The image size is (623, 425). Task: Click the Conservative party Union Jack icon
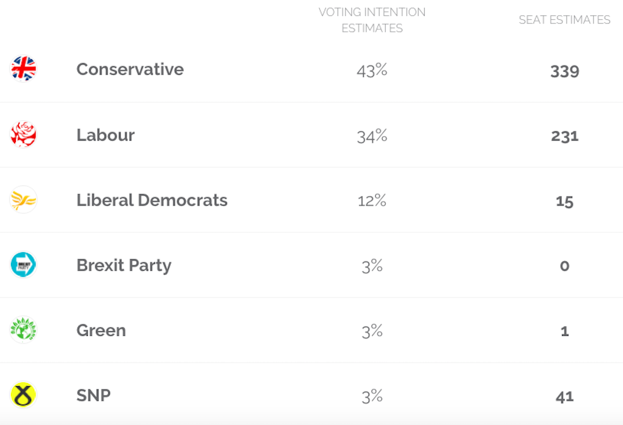tap(24, 69)
